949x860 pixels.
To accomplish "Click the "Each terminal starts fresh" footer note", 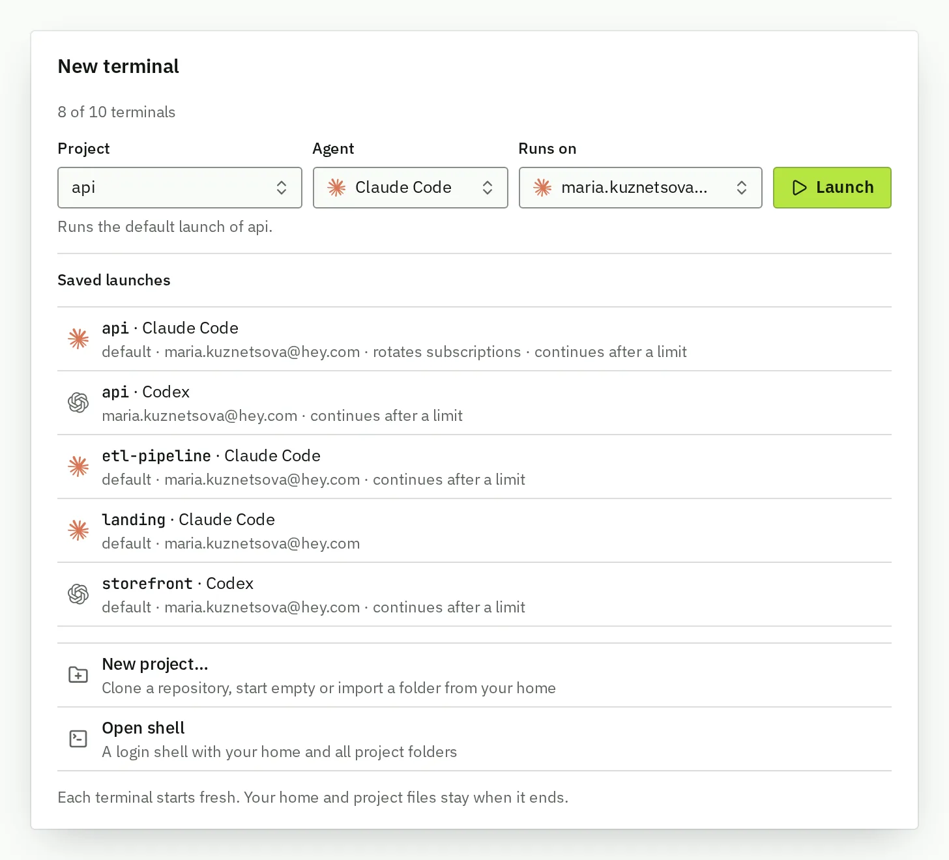I will click(x=313, y=797).
